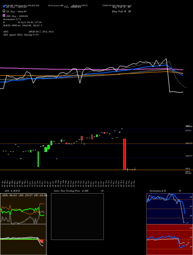The height and width of the screenshot is (255, 193).
Task: Click the blue 20 Day legend swatch
Action: pos(4,7)
